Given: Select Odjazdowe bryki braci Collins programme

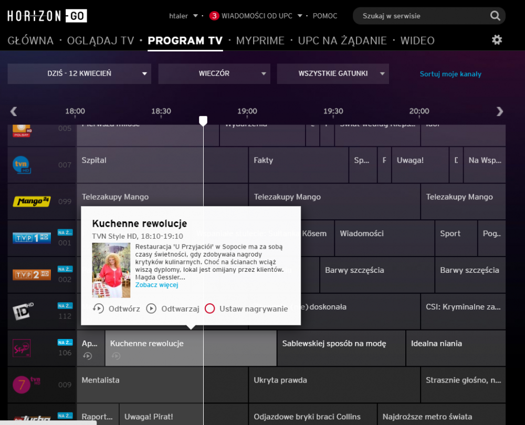Looking at the screenshot, I should pyautogui.click(x=313, y=415).
